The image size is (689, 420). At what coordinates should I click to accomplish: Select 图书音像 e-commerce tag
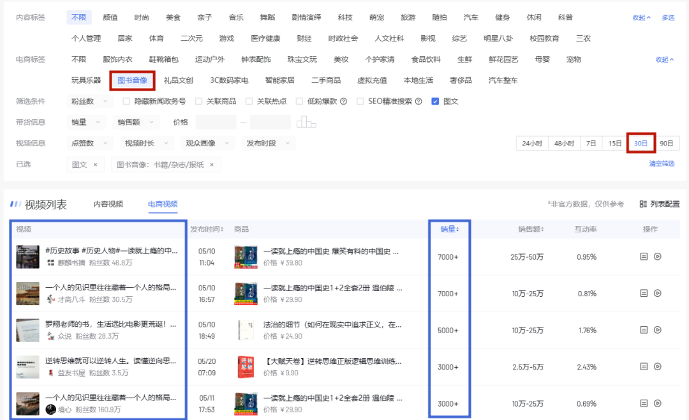(x=132, y=80)
